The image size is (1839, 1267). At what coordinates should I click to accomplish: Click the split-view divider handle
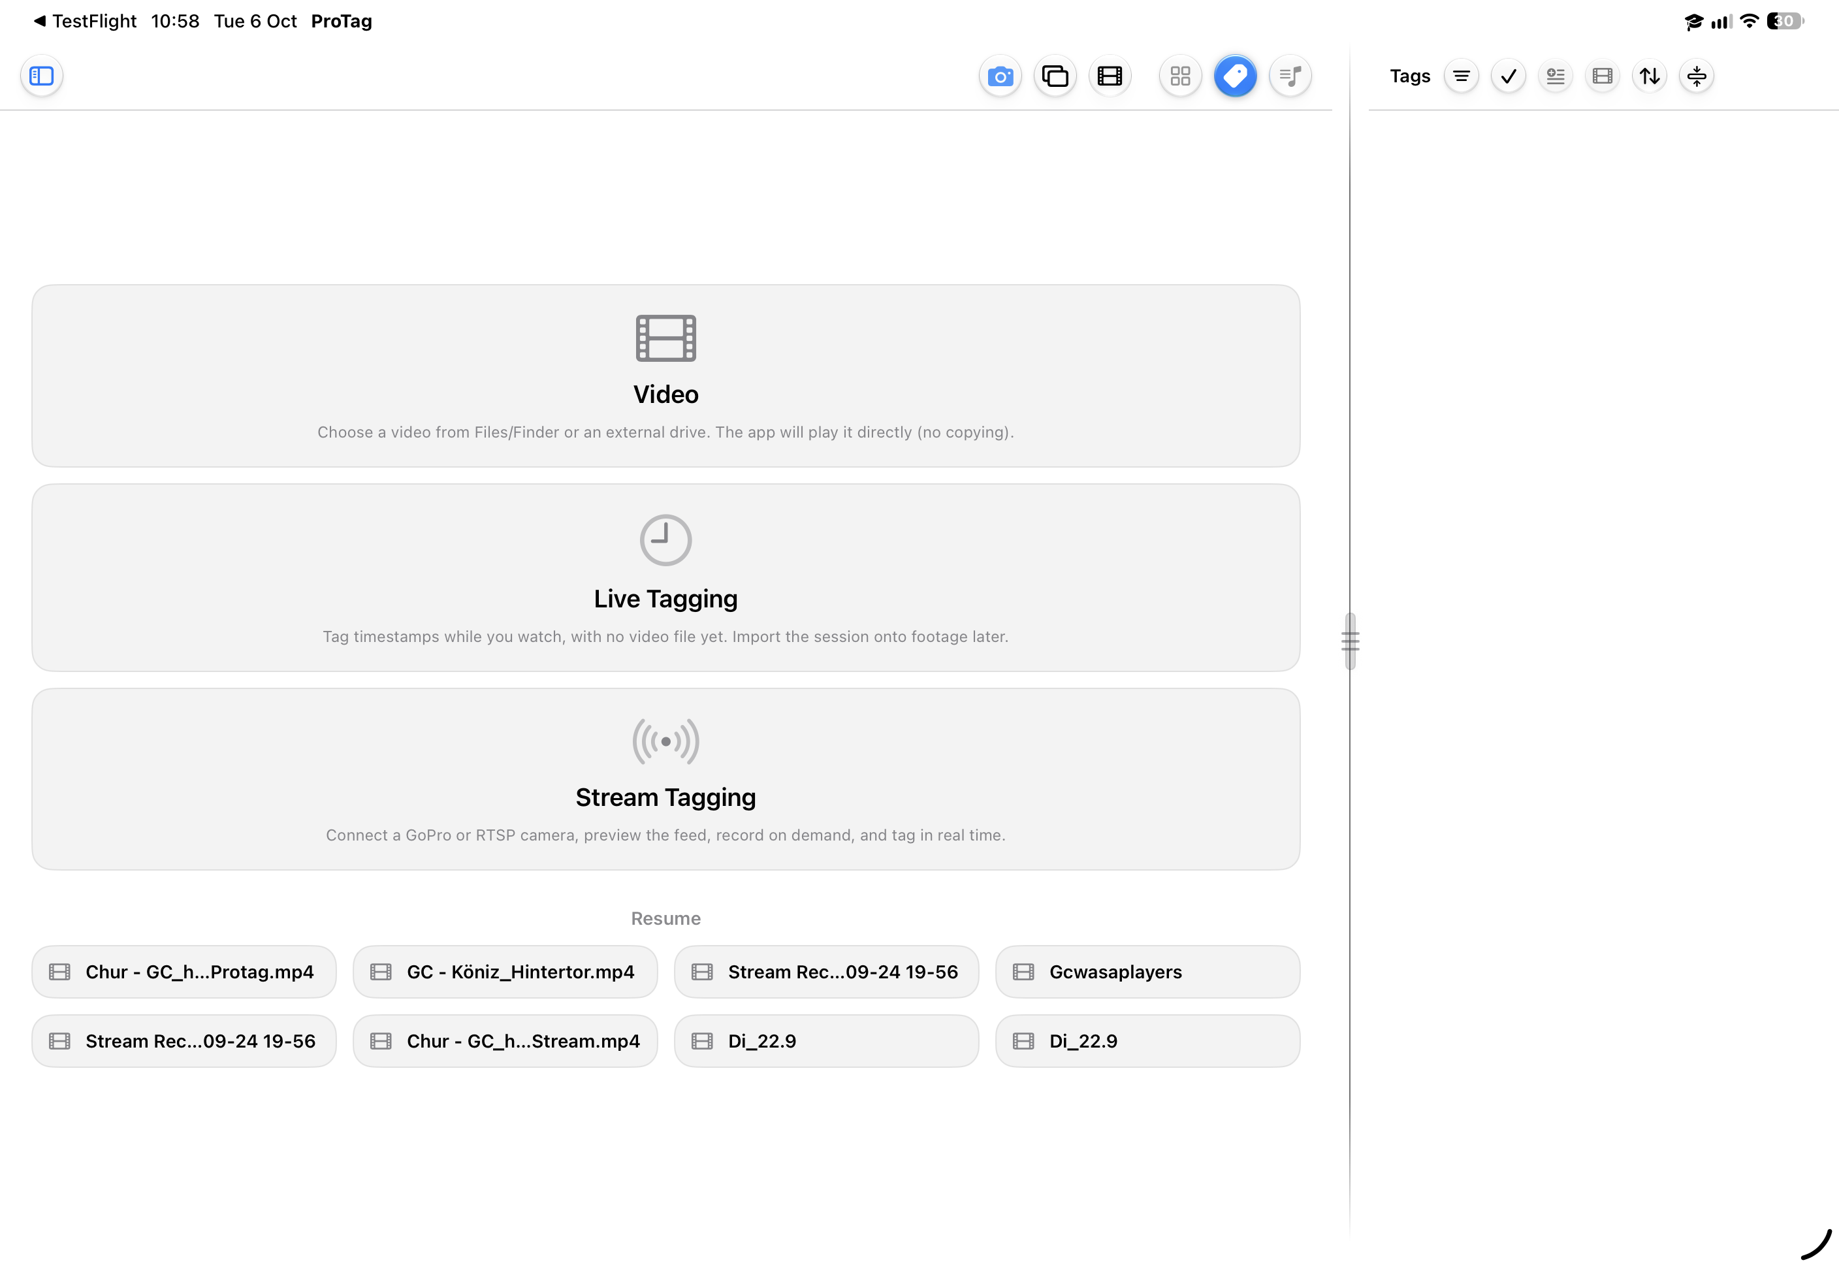[1350, 641]
